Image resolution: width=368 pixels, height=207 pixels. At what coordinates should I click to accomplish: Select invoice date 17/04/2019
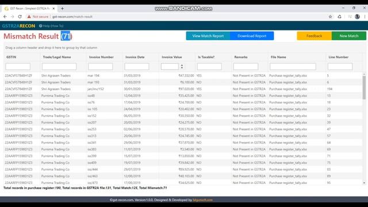(x=132, y=102)
